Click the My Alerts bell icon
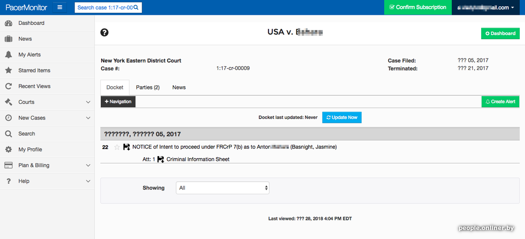Screen dimensions: 525x239 point(9,55)
